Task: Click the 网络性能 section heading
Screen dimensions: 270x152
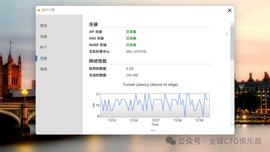Action: tap(98, 61)
